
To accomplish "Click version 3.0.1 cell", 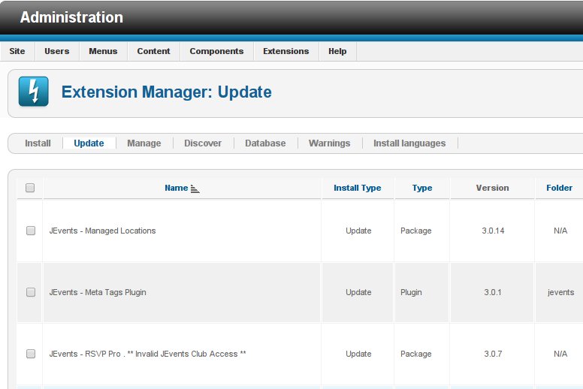I will point(493,292).
